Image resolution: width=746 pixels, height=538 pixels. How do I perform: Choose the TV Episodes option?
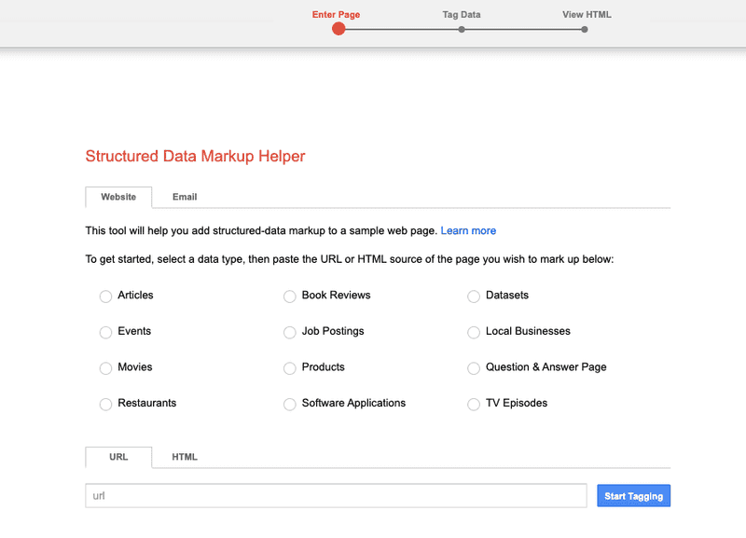tap(474, 404)
